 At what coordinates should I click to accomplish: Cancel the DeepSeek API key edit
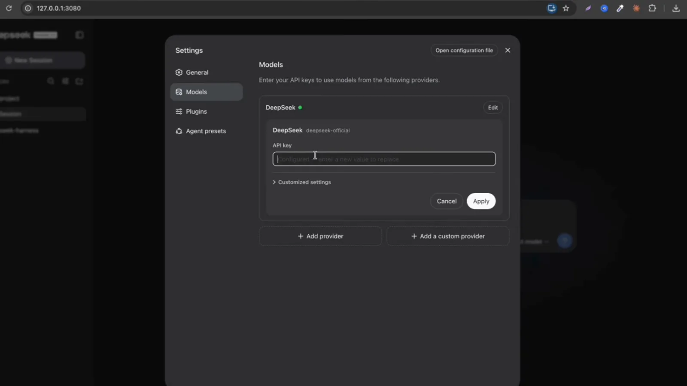click(447, 201)
